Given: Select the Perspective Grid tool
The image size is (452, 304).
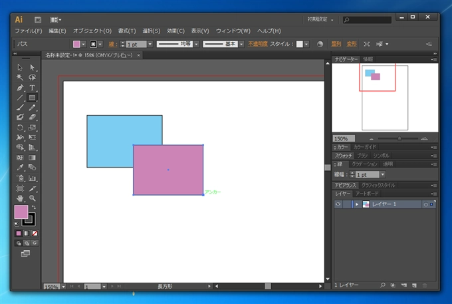Looking at the screenshot, I should click(x=32, y=148).
